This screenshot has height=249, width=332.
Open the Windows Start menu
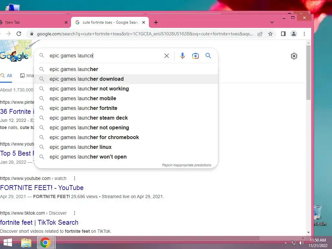point(8,243)
